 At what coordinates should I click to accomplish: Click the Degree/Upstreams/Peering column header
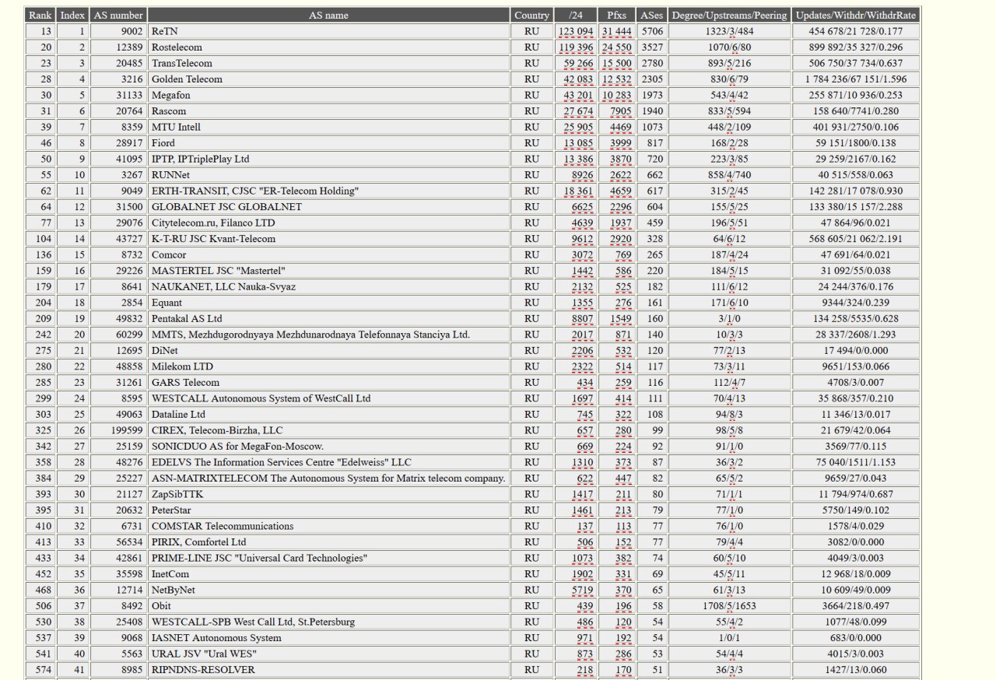[x=729, y=15]
